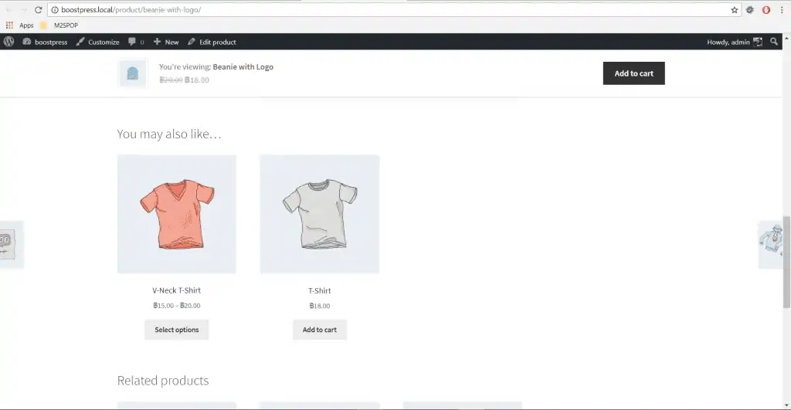
Task: Open the New content menu
Action: coord(166,42)
